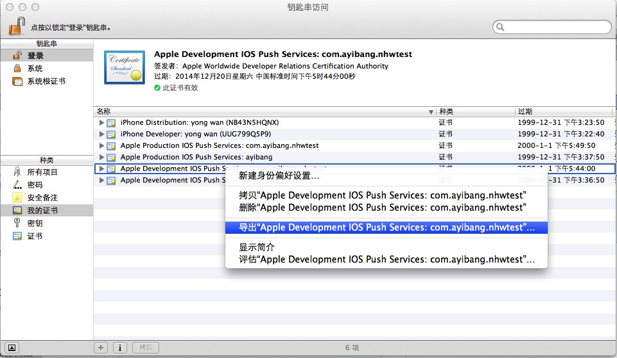This screenshot has width=617, height=358.
Task: Expand the selected Apple Development row
Action: coord(101,168)
